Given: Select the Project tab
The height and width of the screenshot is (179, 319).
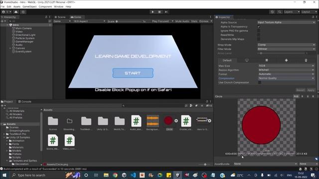Looking at the screenshot, I should click(x=7, y=101).
